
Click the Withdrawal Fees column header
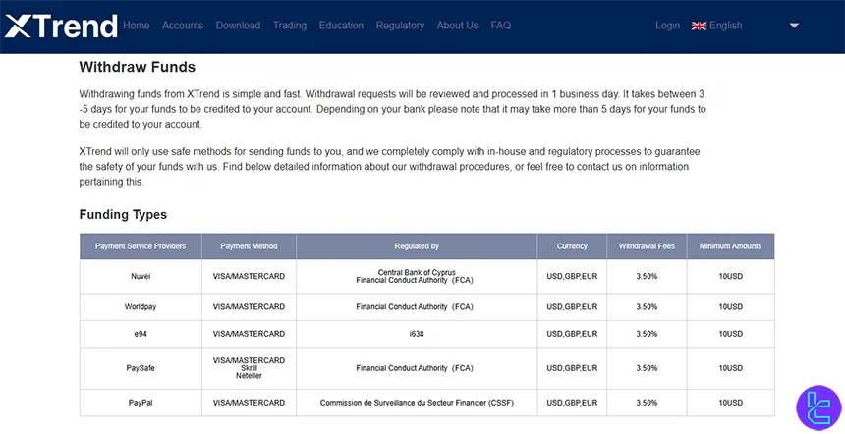click(x=647, y=246)
